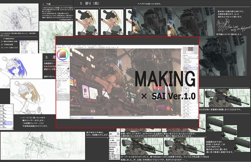Open the レイヤー (Layer) menu in SAI
Viewport: 251px width, 162px height.
pos(74,46)
